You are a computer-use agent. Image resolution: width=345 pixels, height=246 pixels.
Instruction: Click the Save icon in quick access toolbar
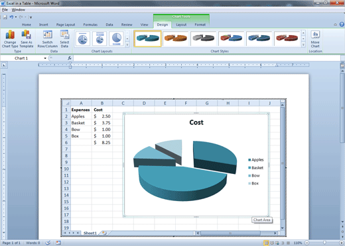click(5, 17)
